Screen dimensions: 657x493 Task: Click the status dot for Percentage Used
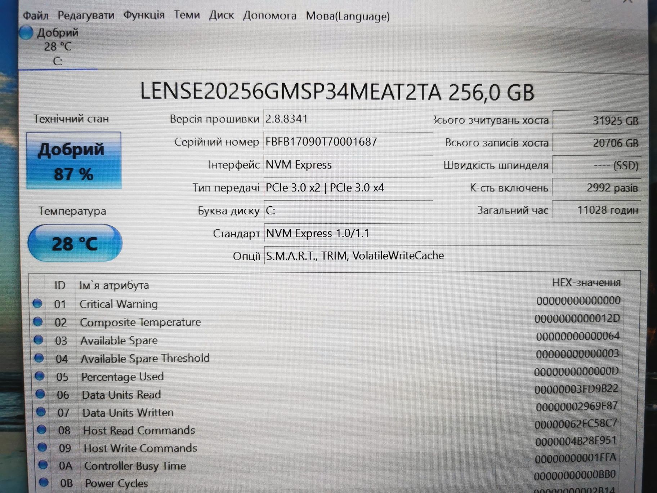coord(40,376)
